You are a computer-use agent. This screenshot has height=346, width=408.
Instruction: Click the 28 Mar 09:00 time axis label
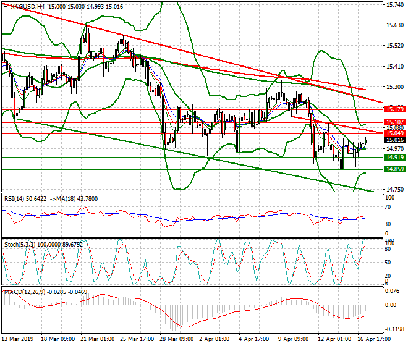point(177,339)
